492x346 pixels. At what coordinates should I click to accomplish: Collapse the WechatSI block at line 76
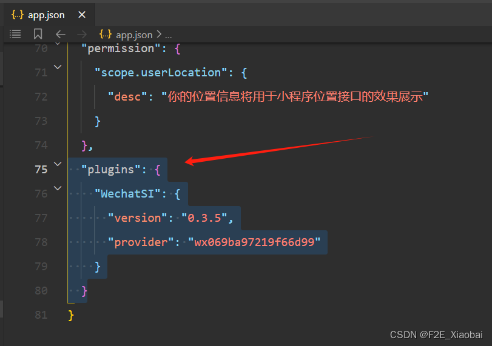pyautogui.click(x=58, y=188)
